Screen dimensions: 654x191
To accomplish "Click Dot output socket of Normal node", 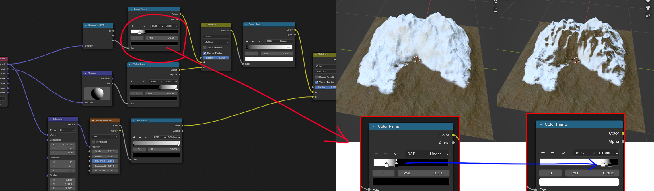I will [112, 83].
